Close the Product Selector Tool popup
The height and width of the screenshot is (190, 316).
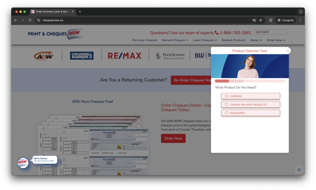coord(288,51)
